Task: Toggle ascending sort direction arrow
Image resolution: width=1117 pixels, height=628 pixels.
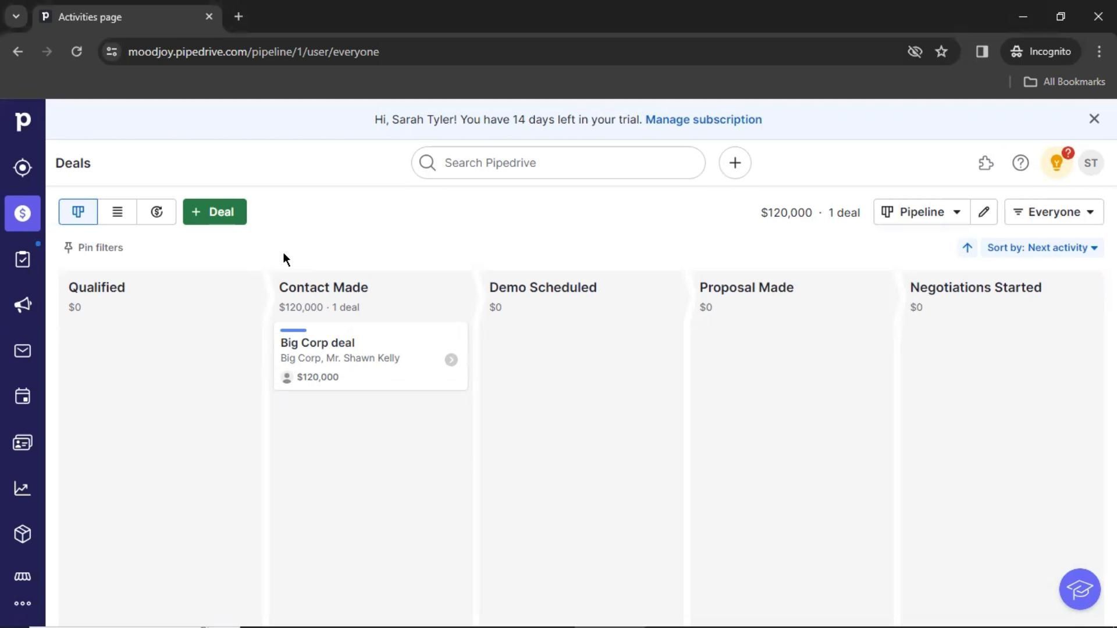Action: coord(967,248)
